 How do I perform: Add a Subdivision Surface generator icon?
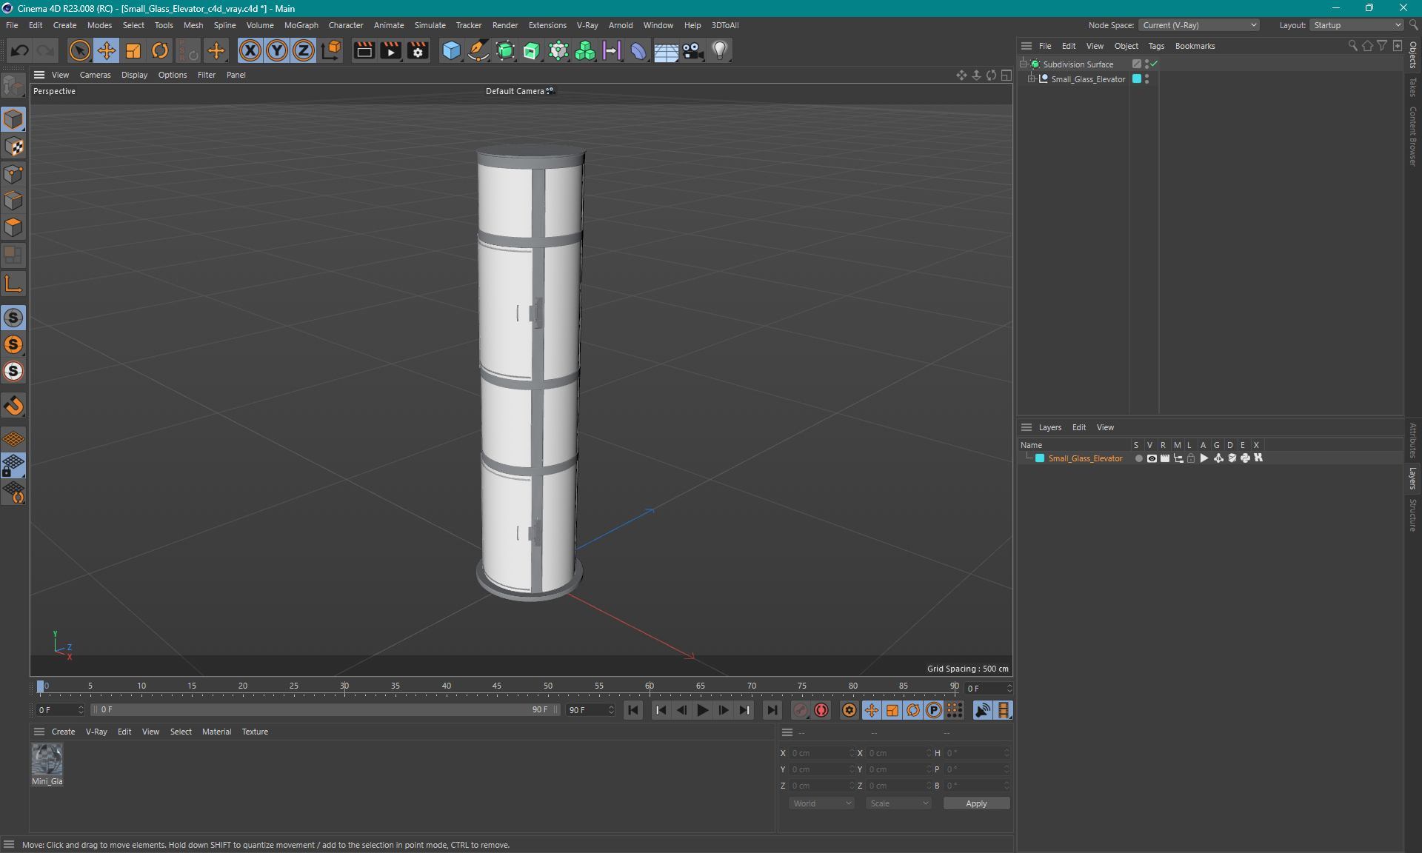[x=505, y=50]
